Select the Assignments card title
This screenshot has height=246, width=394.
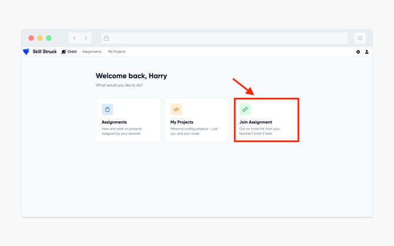pyautogui.click(x=114, y=122)
